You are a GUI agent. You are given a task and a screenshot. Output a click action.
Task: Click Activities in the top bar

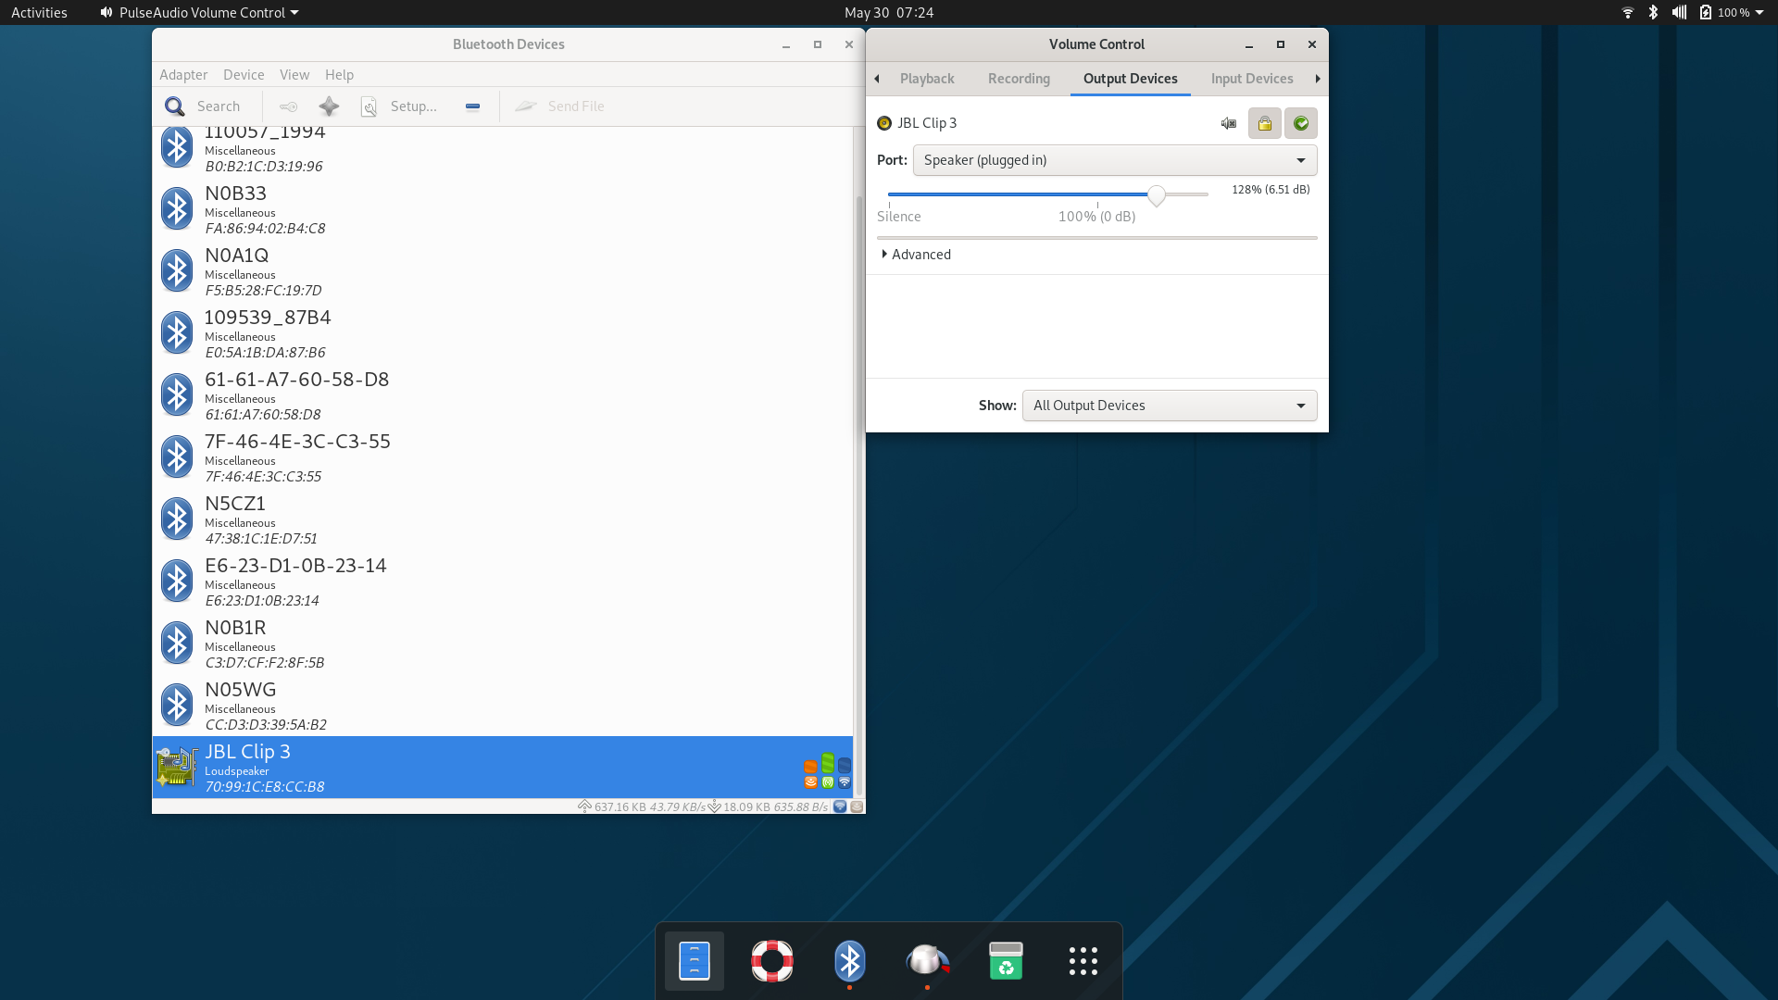pos(39,12)
